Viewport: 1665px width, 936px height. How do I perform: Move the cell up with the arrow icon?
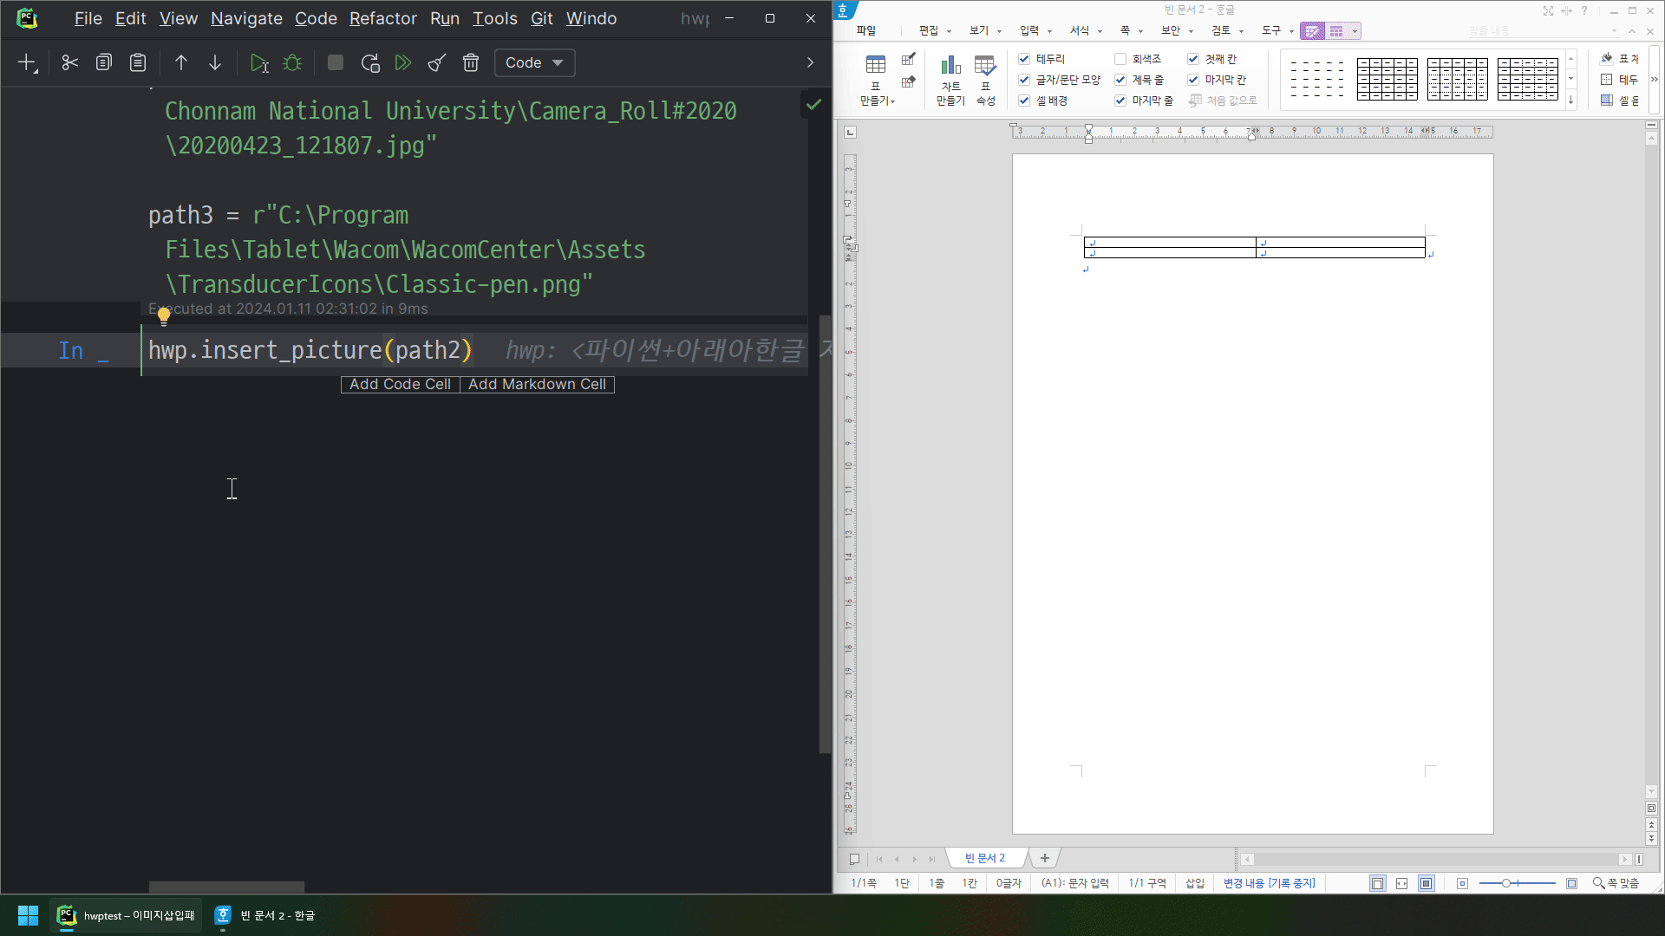click(x=180, y=62)
